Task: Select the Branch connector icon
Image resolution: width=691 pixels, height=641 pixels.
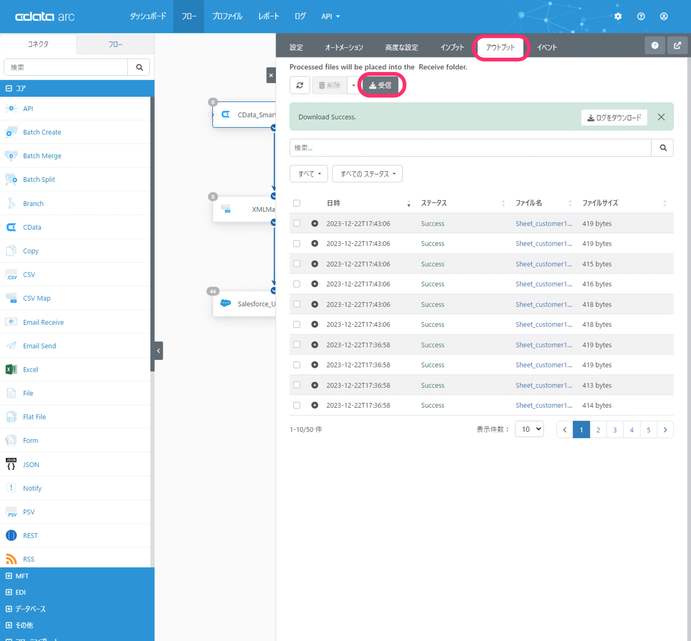Action: [x=11, y=203]
